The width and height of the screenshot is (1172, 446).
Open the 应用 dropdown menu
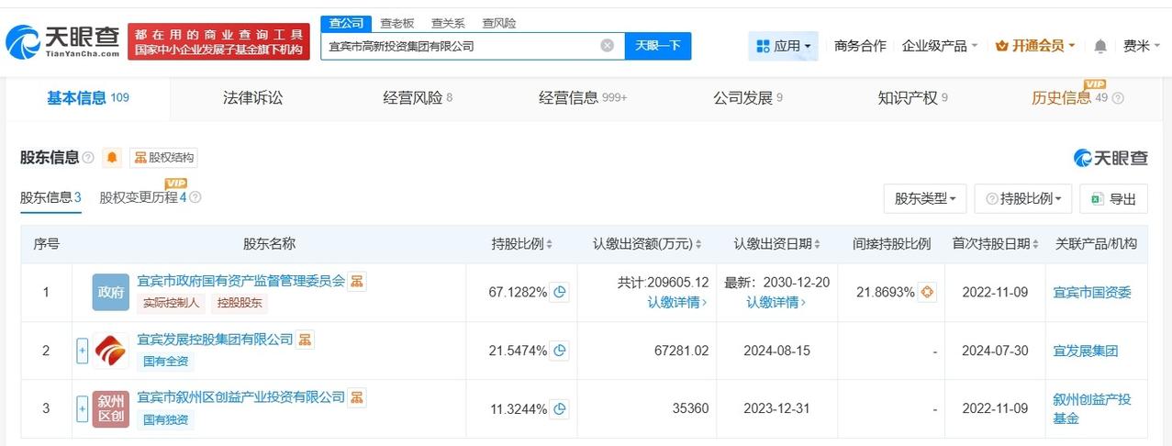coord(783,46)
